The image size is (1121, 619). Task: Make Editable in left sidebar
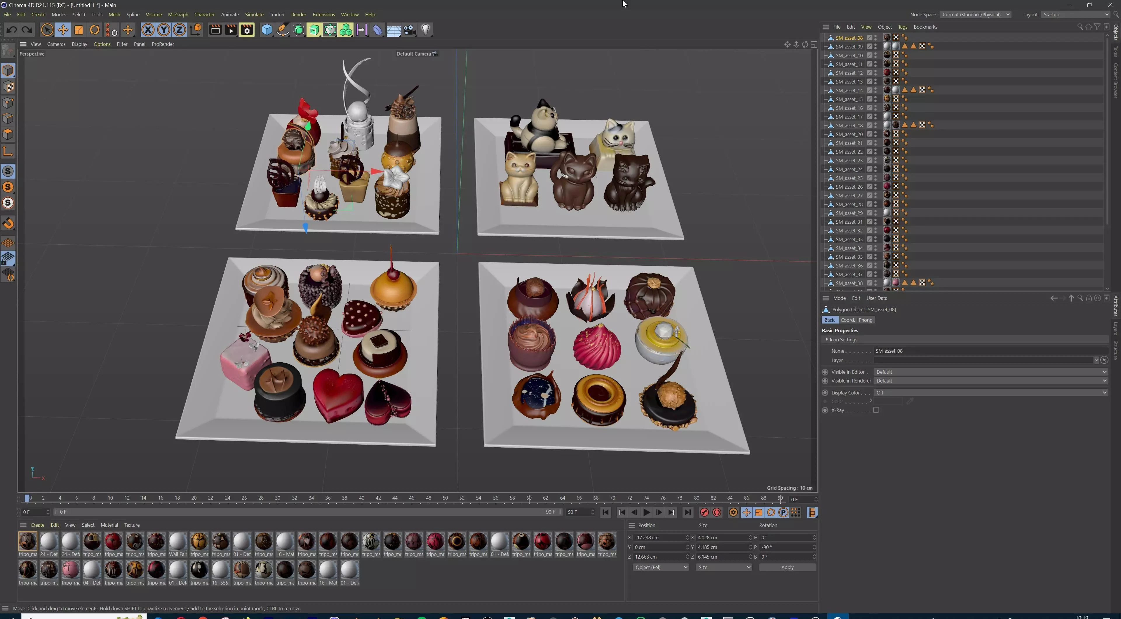point(8,51)
